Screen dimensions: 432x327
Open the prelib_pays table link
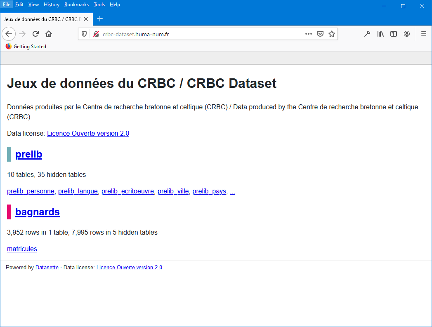pos(209,191)
